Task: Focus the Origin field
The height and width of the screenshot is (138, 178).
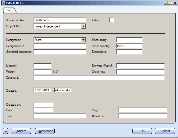Action: [x=143, y=110]
